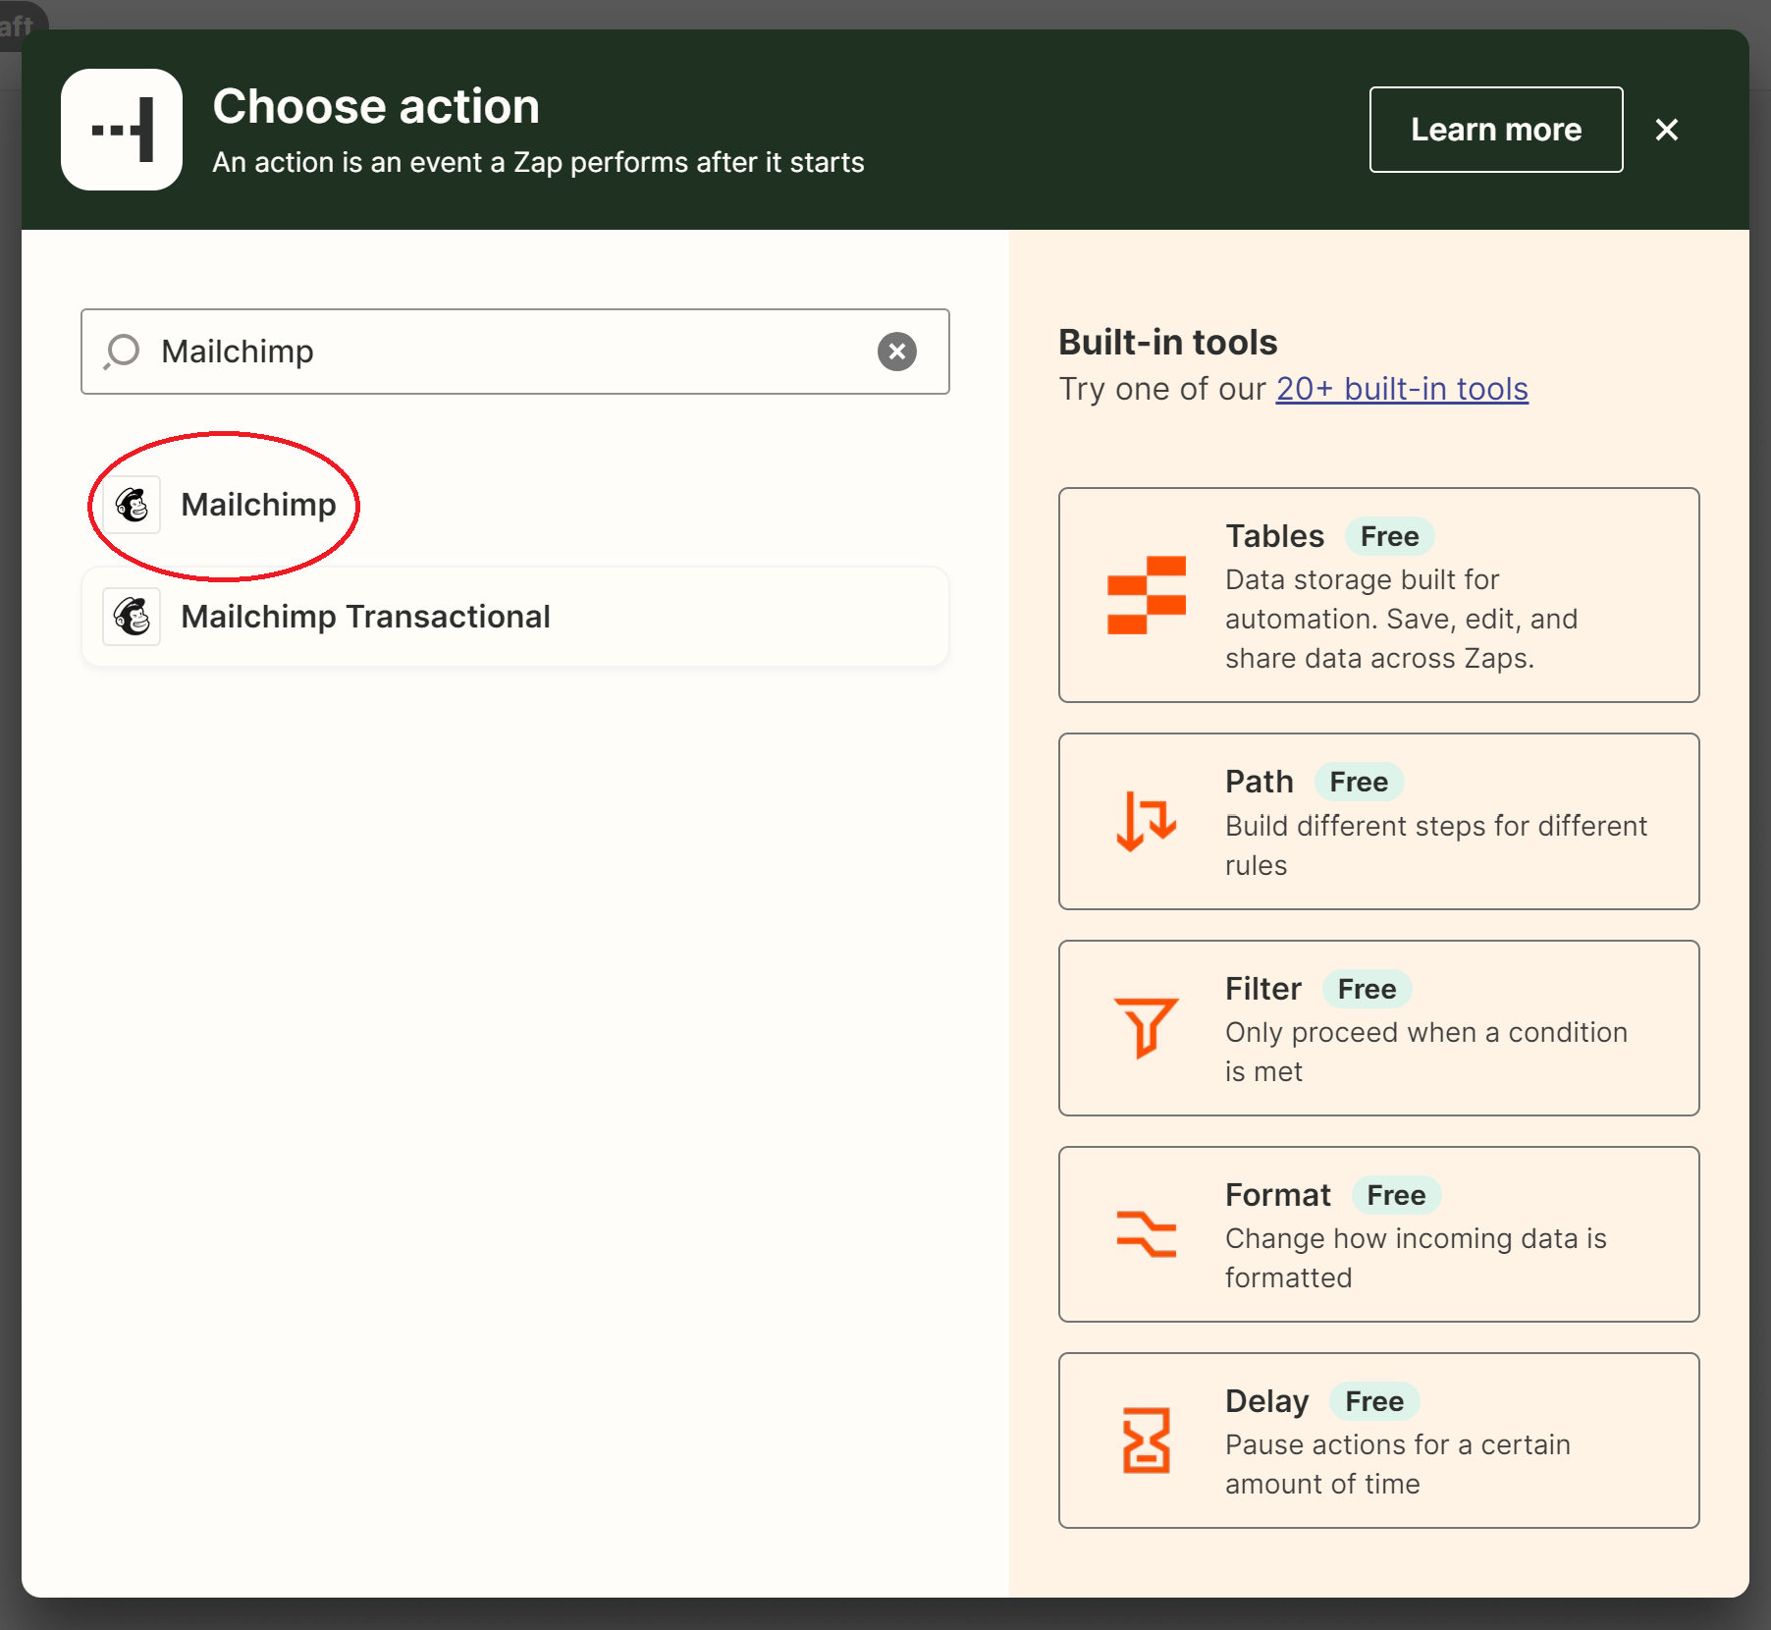Viewport: 1771px width, 1630px height.
Task: Click the Format wavy lines icon
Action: pos(1146,1233)
